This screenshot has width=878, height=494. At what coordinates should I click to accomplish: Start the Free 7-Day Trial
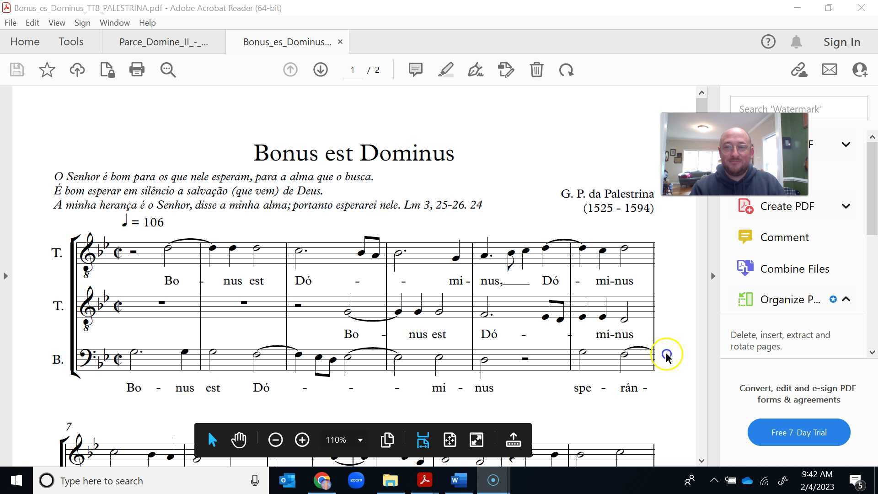click(798, 432)
